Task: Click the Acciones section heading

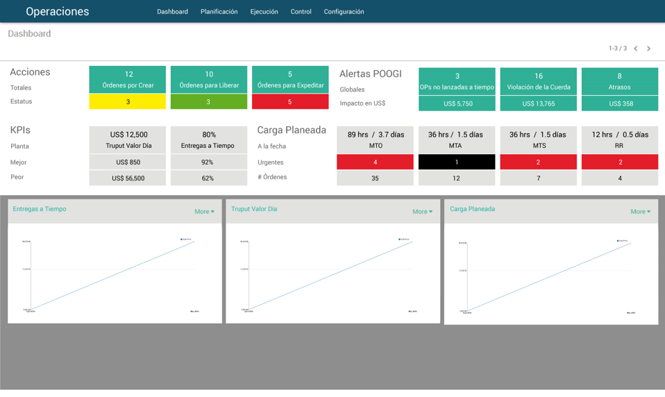Action: (x=30, y=71)
